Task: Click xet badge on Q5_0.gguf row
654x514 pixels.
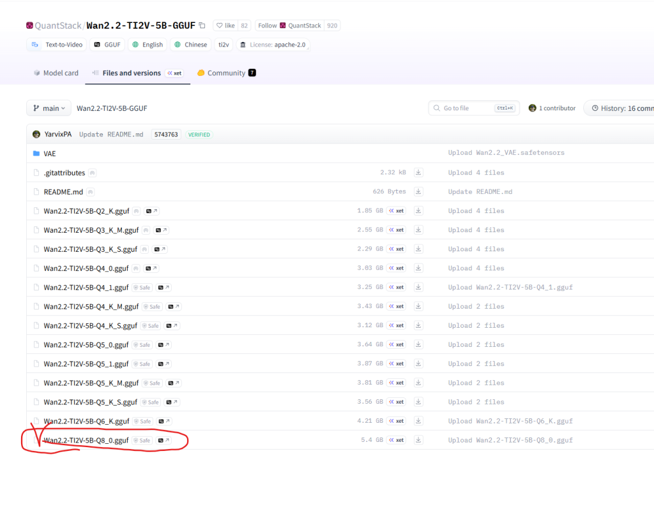Action: (397, 344)
